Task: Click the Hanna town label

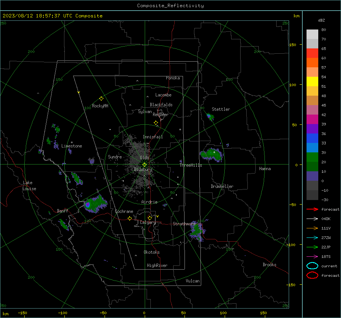Action: 265,169
